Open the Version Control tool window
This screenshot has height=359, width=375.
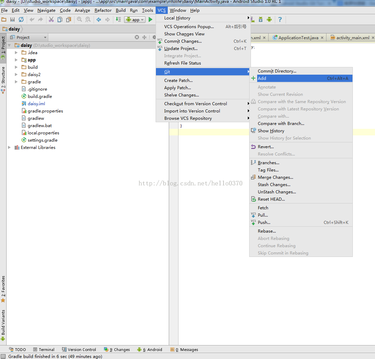coord(79,349)
